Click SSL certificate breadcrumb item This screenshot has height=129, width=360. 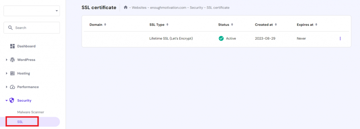pos(218,8)
